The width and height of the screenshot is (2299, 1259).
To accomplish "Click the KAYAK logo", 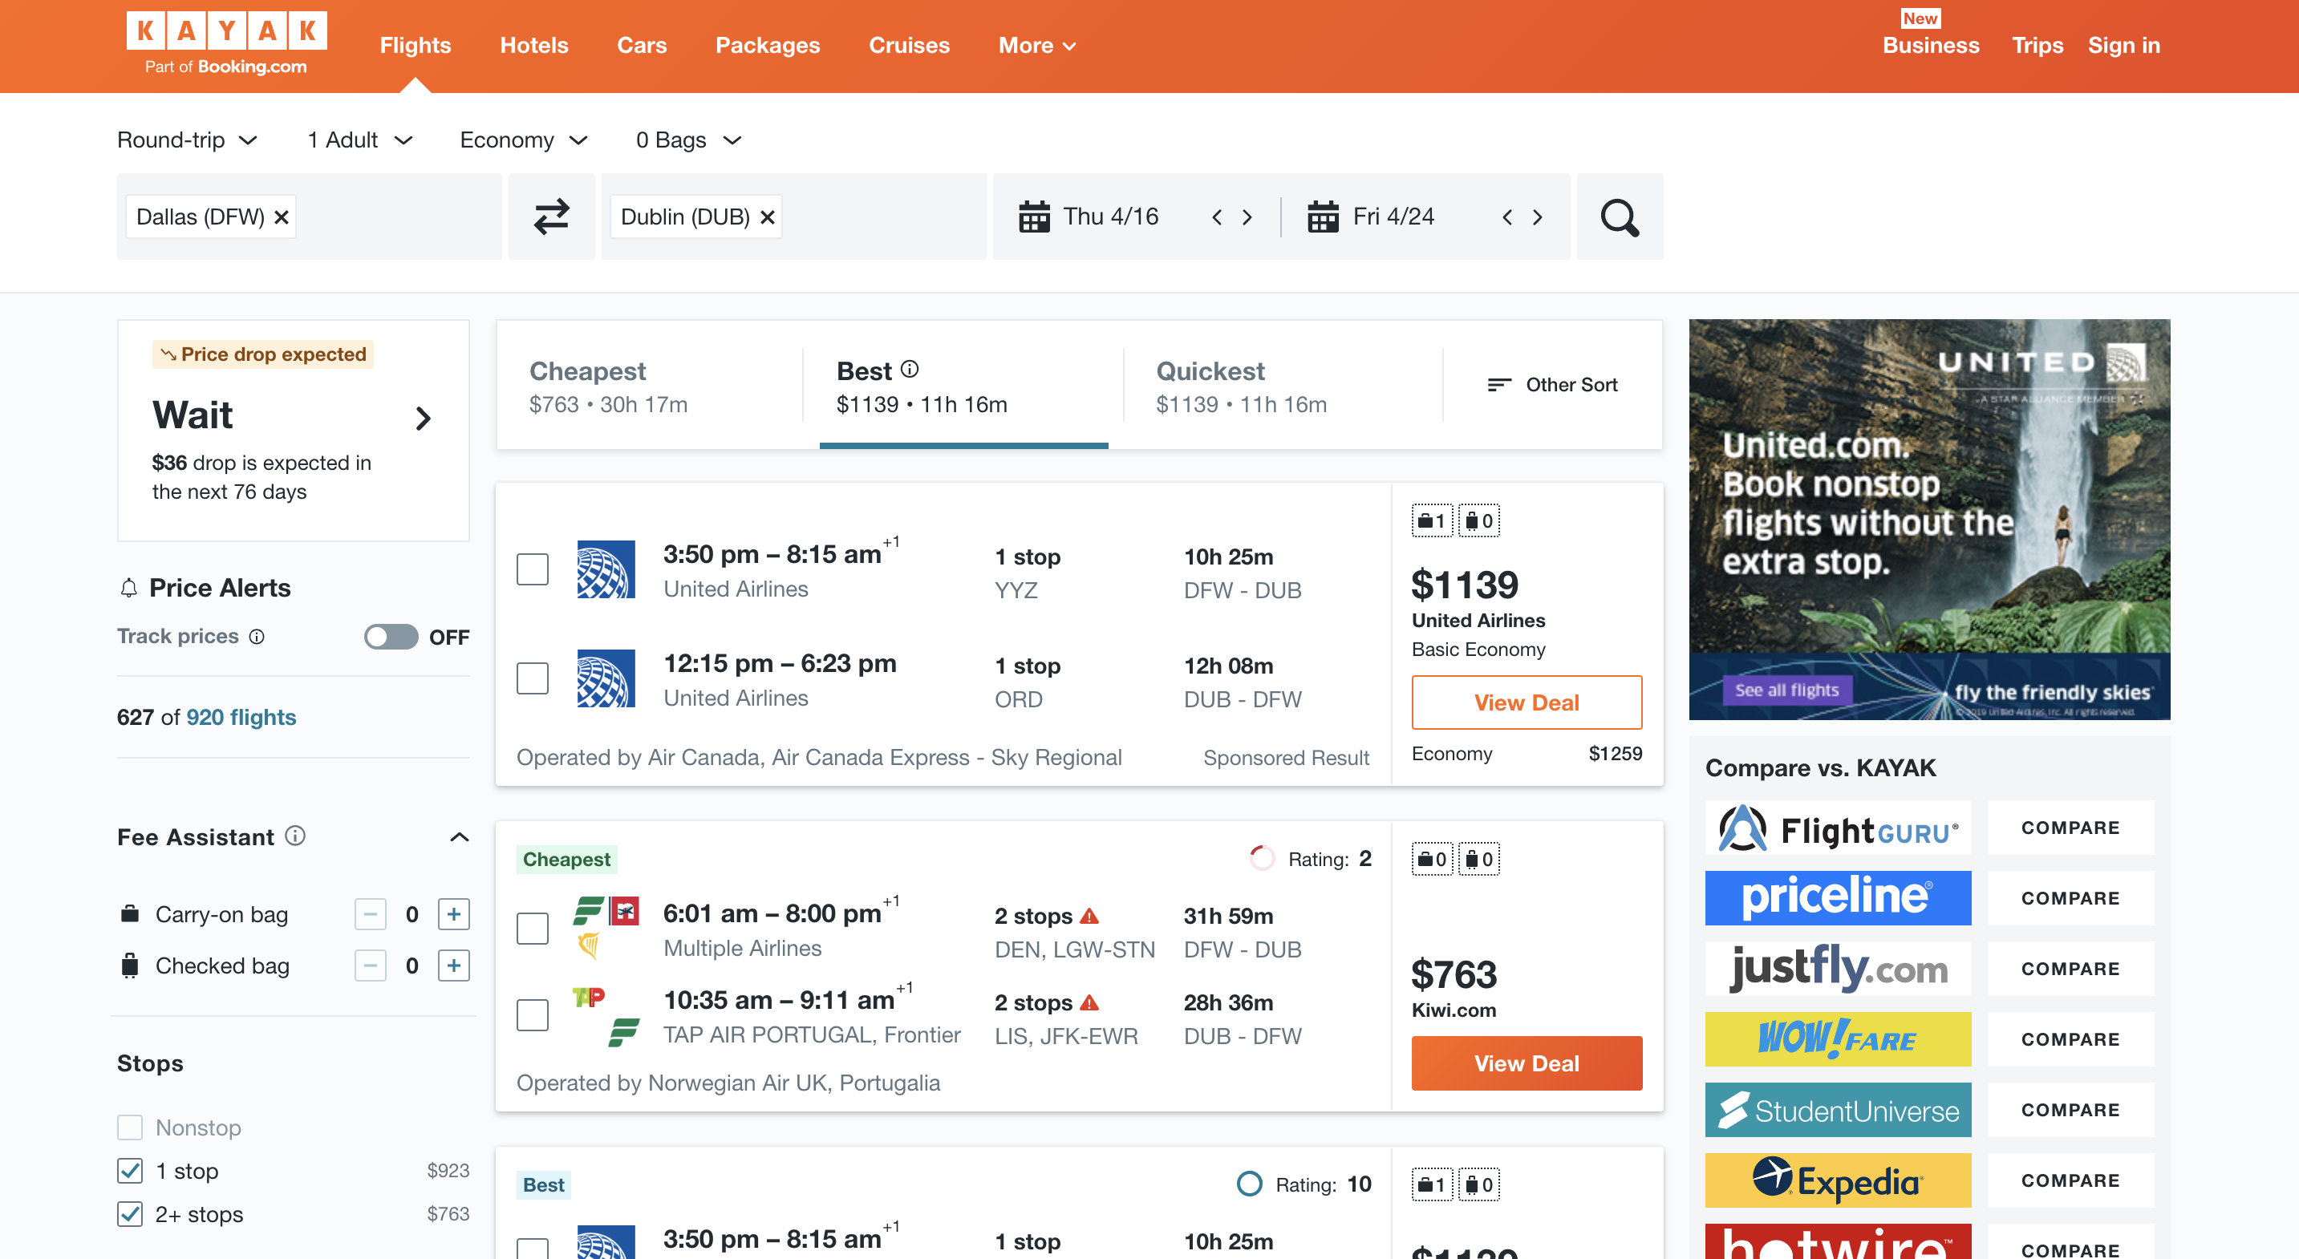I will click(x=227, y=43).
